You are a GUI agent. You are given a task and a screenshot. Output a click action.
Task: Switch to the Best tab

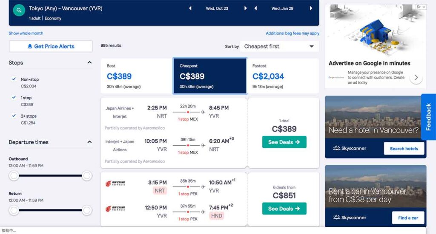(136, 76)
